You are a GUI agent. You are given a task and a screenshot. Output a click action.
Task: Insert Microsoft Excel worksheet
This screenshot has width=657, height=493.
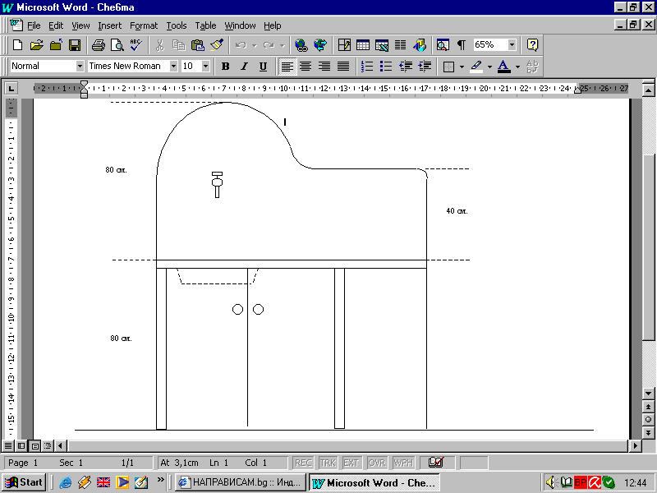pyautogui.click(x=382, y=45)
